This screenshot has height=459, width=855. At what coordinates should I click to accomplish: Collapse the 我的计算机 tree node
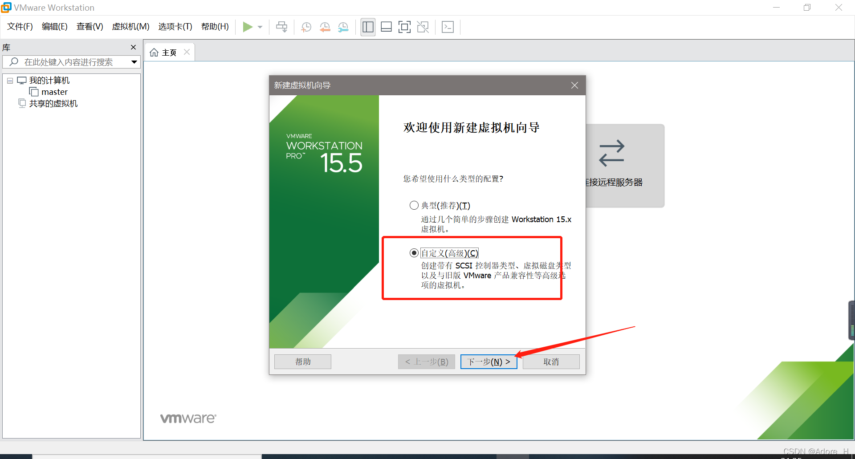click(10, 81)
